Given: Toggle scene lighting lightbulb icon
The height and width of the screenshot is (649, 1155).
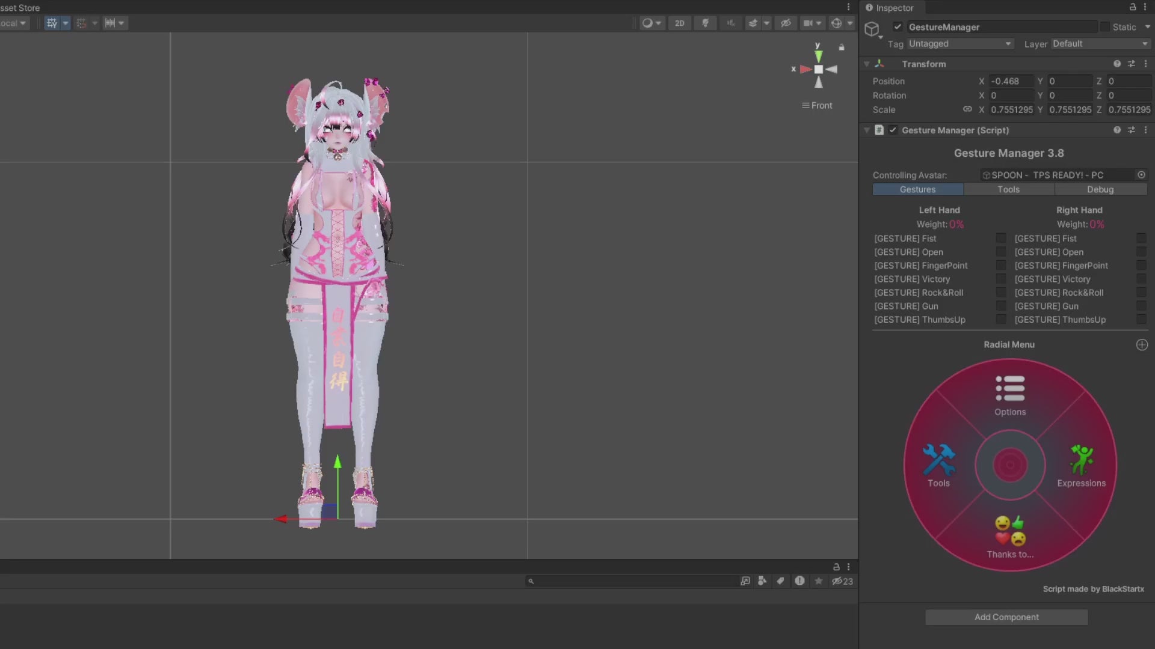Looking at the screenshot, I should [705, 23].
